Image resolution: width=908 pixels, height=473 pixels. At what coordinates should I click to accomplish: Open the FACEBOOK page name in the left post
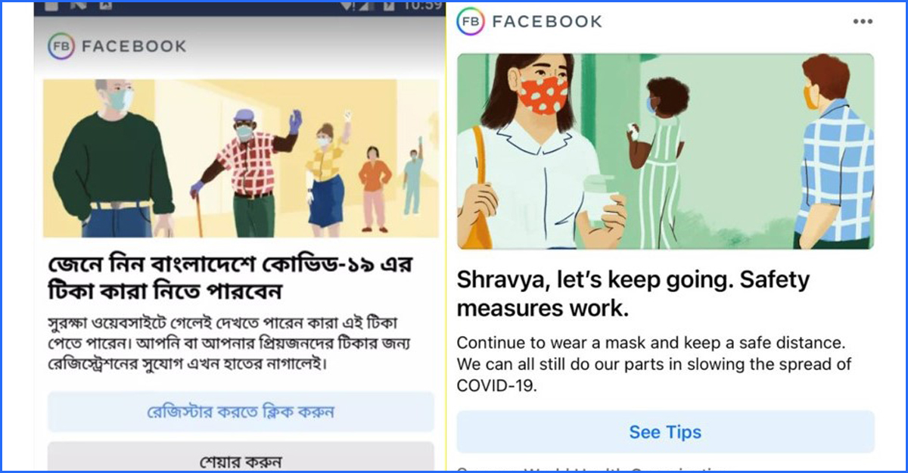click(x=133, y=47)
